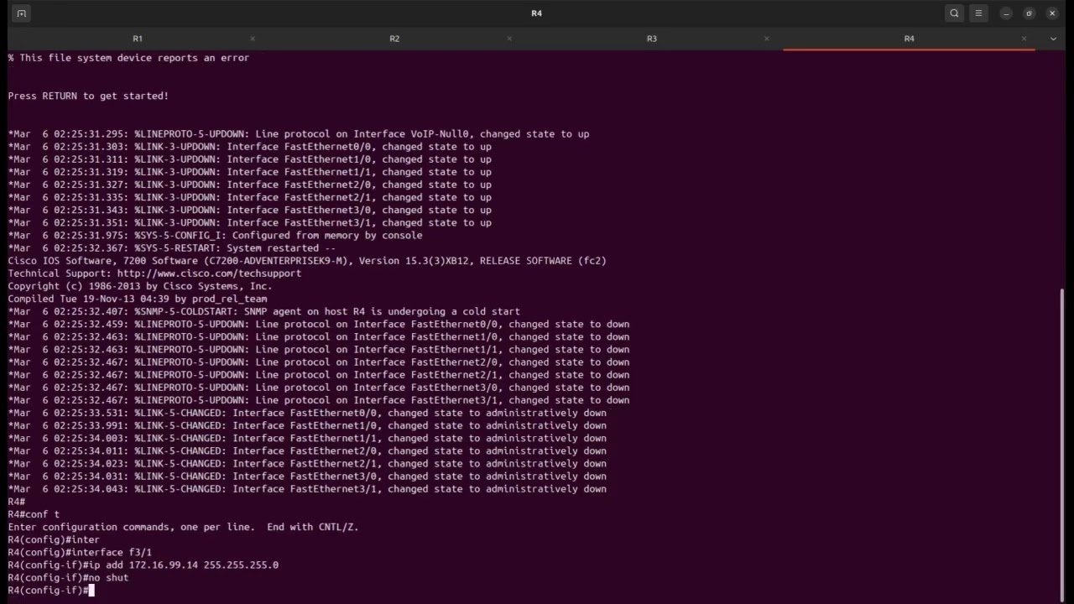Screen dimensions: 1074x604
Task: Click the Cisco techsupport URL
Action: 209,273
